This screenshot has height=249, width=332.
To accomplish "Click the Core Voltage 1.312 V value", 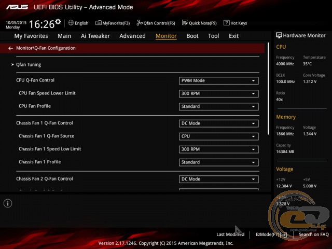I will tap(310, 81).
